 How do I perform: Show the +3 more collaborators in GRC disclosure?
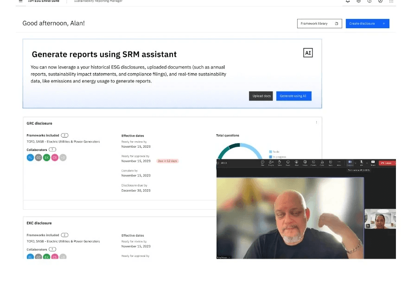(x=63, y=157)
